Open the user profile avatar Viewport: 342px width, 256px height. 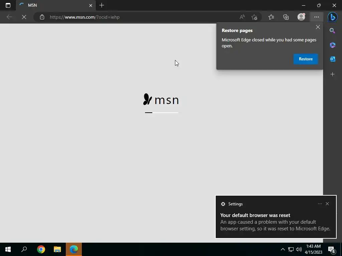click(301, 17)
